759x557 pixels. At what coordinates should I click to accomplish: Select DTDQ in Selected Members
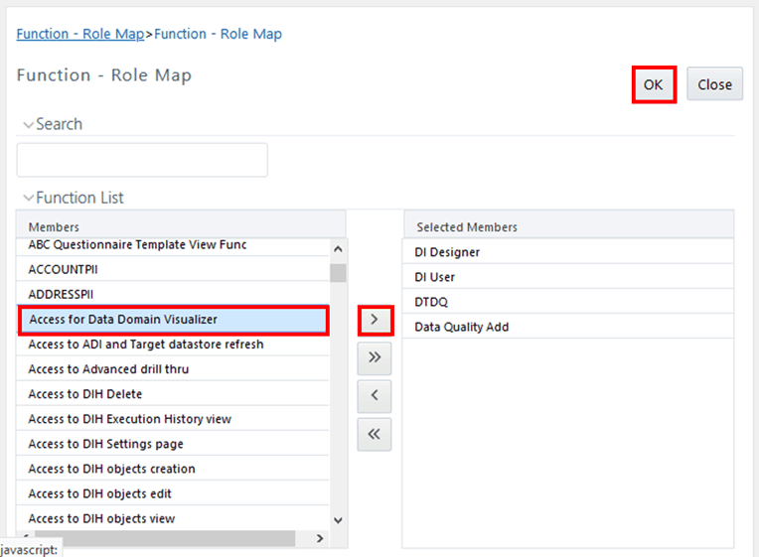coord(568,302)
